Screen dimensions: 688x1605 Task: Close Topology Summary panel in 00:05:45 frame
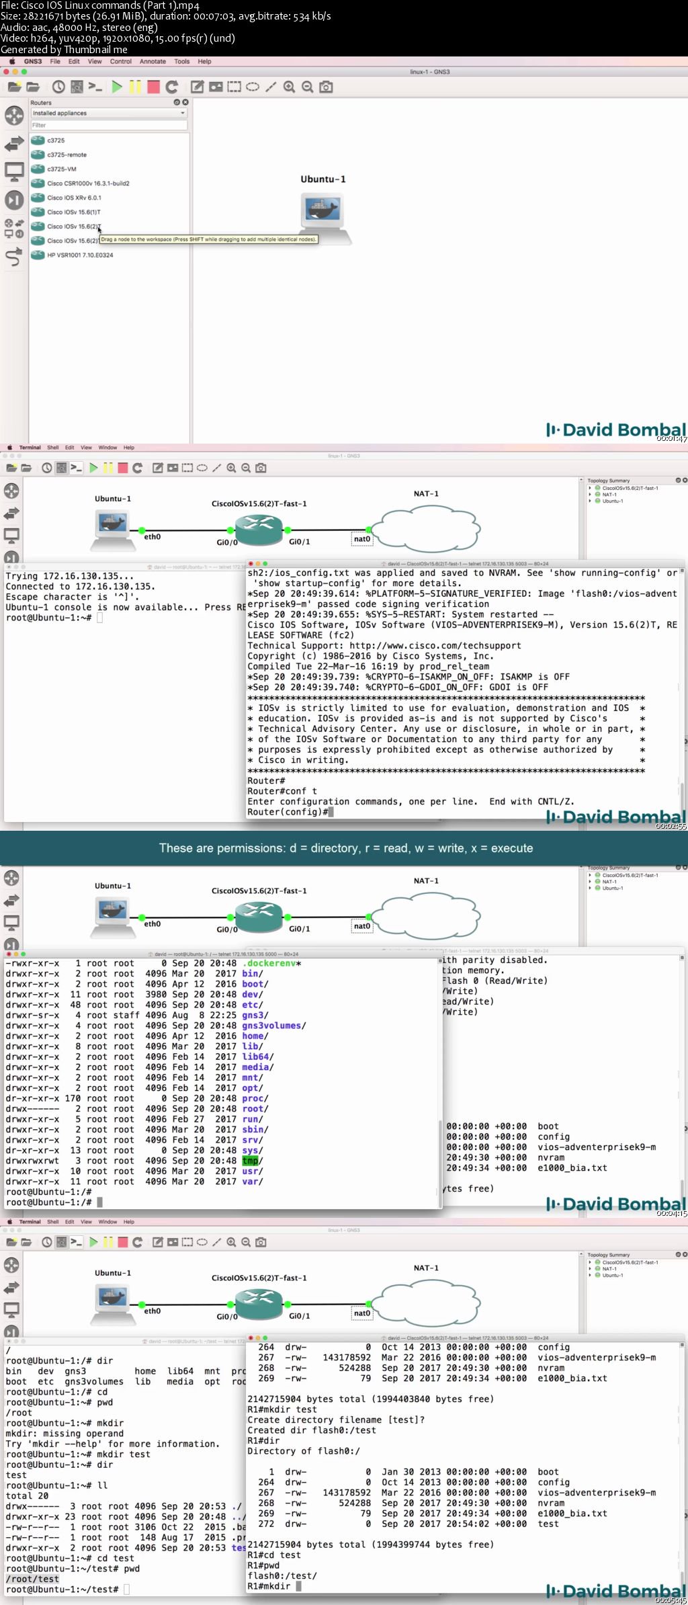click(684, 1254)
